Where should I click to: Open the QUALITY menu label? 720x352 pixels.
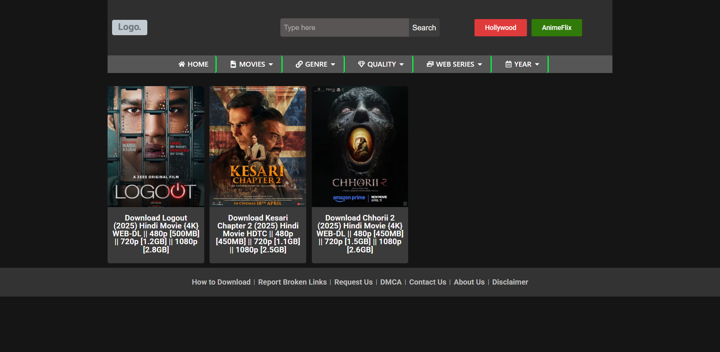pos(382,64)
